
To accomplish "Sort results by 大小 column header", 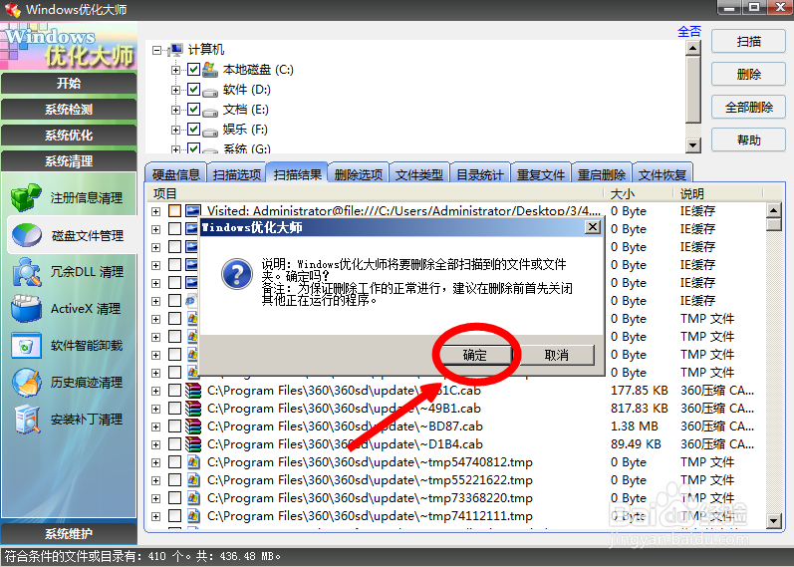I will click(x=638, y=193).
